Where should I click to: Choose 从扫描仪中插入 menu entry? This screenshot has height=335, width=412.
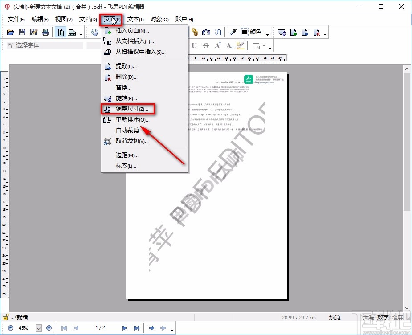144,52
